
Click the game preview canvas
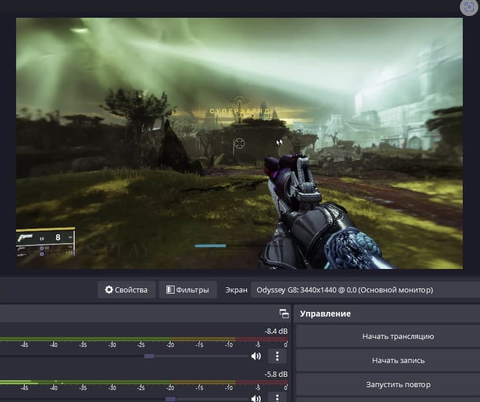pos(239,143)
